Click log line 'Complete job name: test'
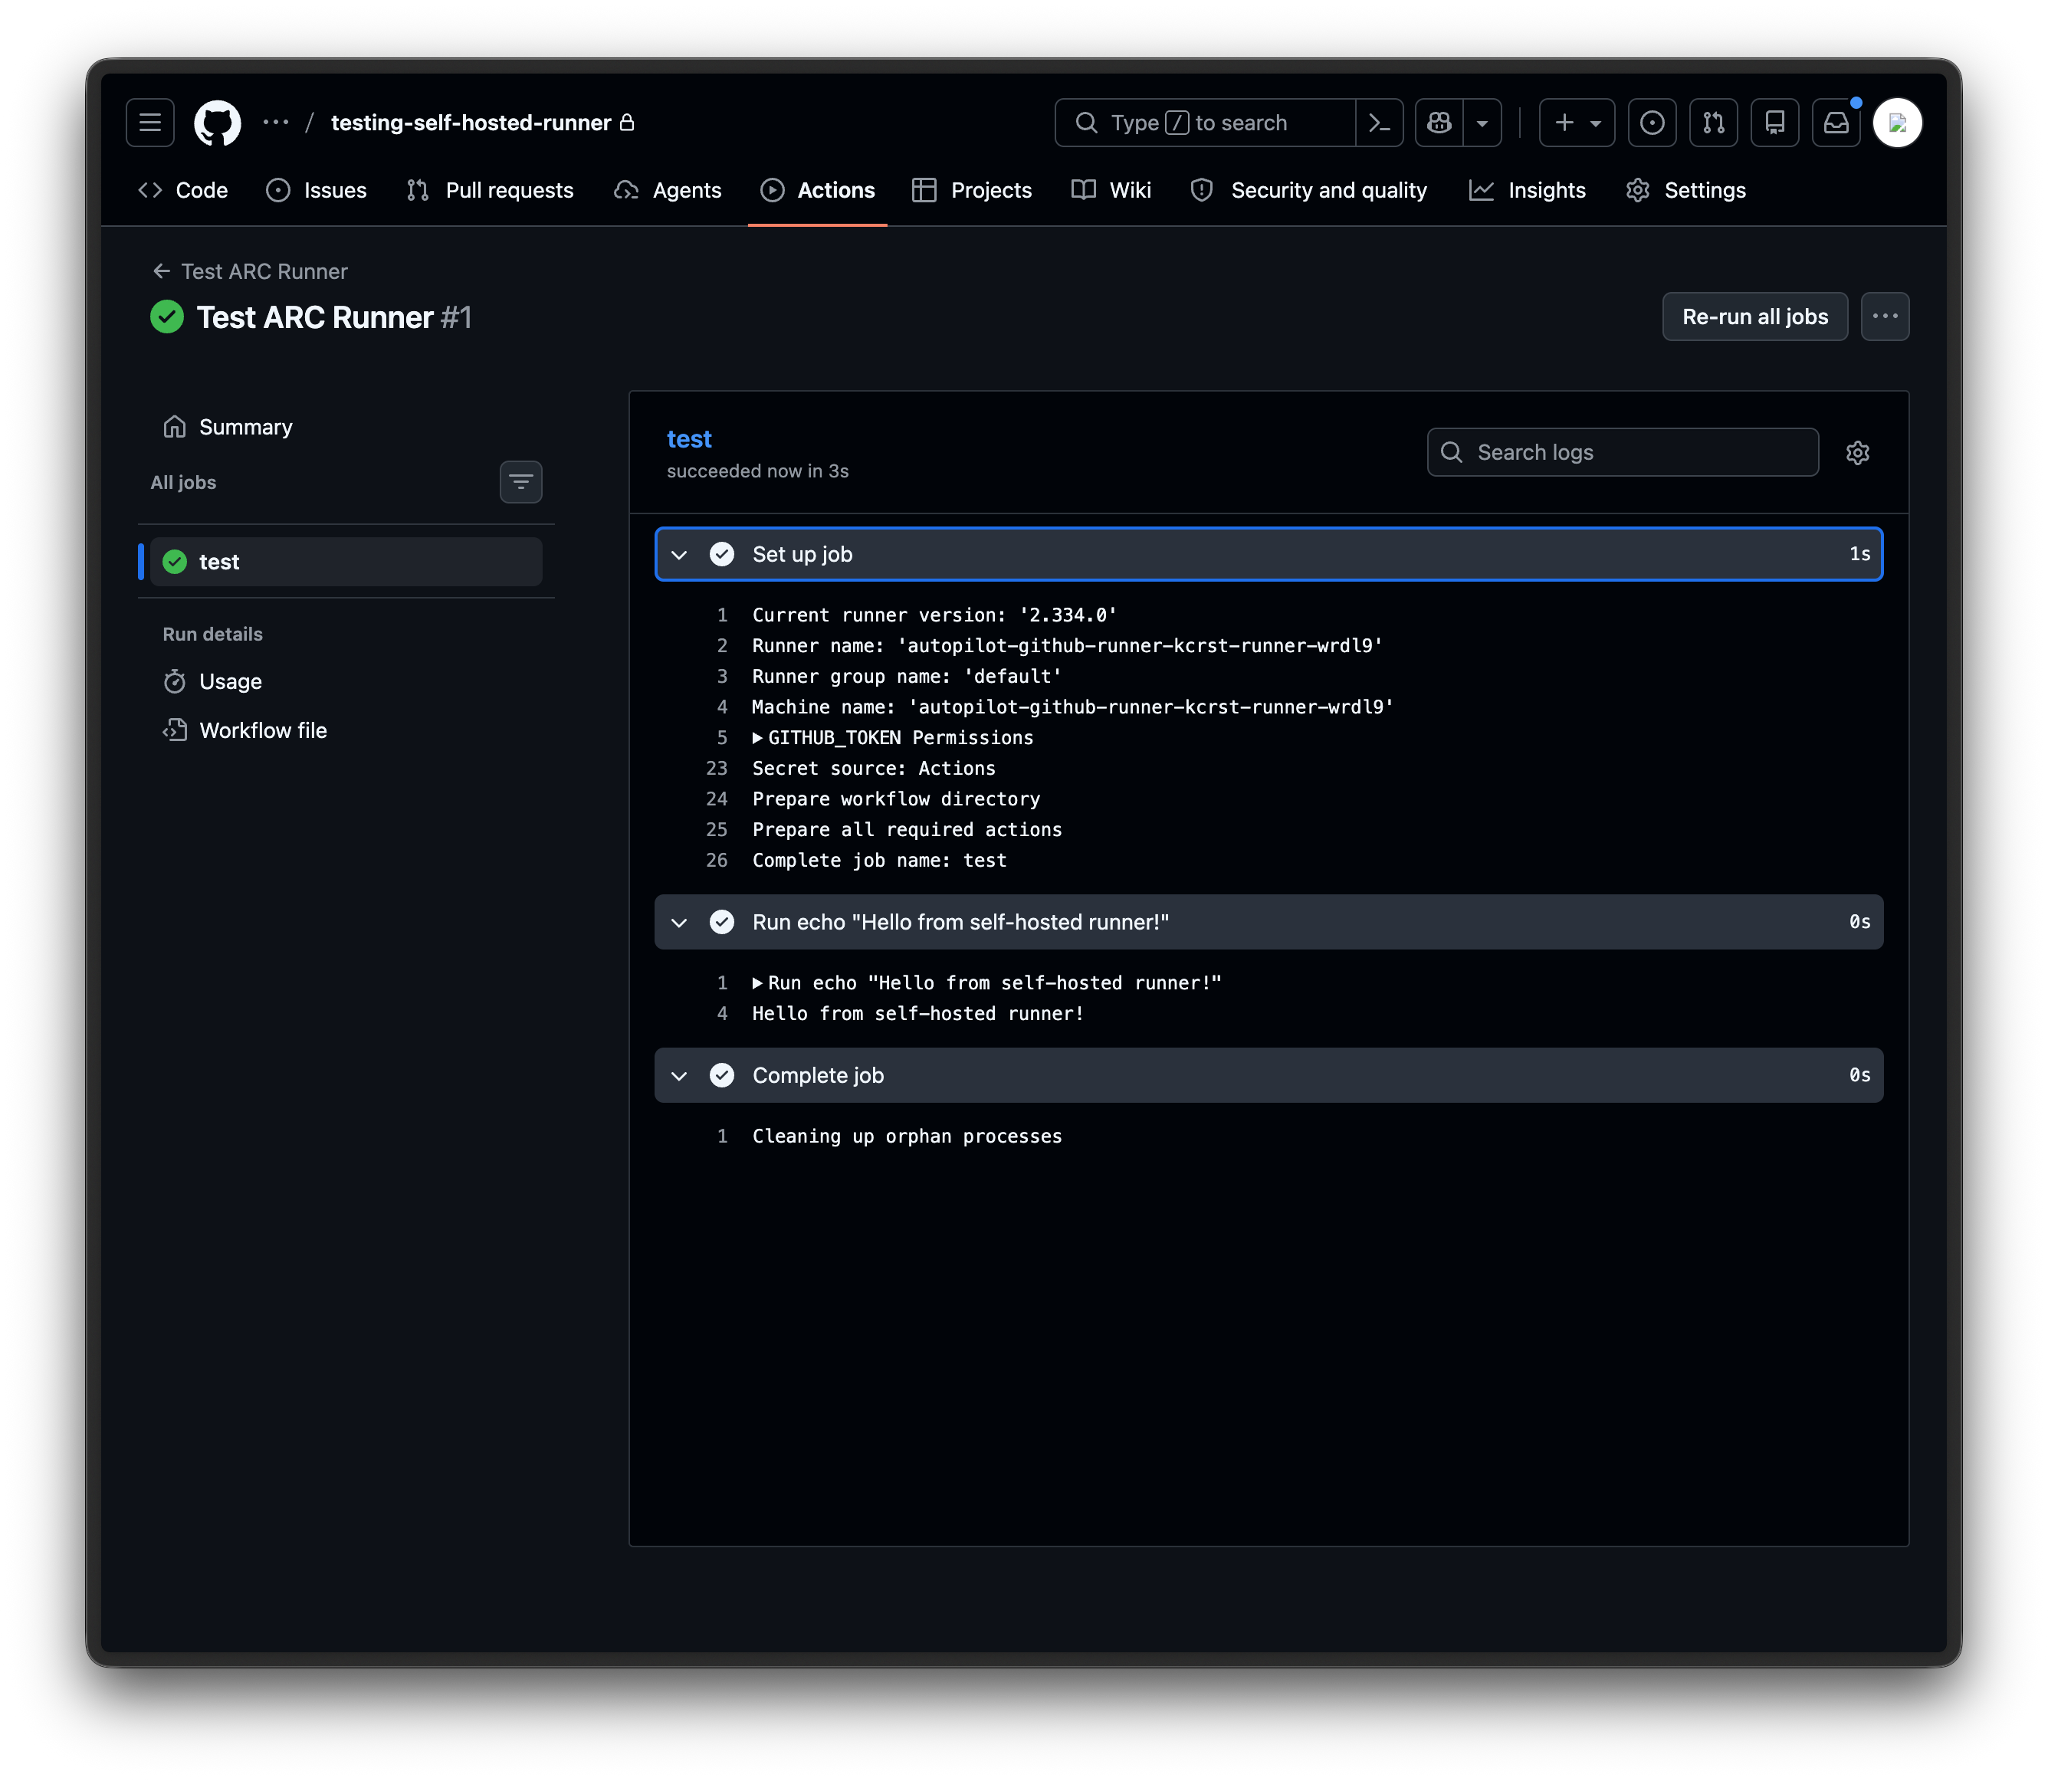This screenshot has width=2048, height=1781. 879,860
